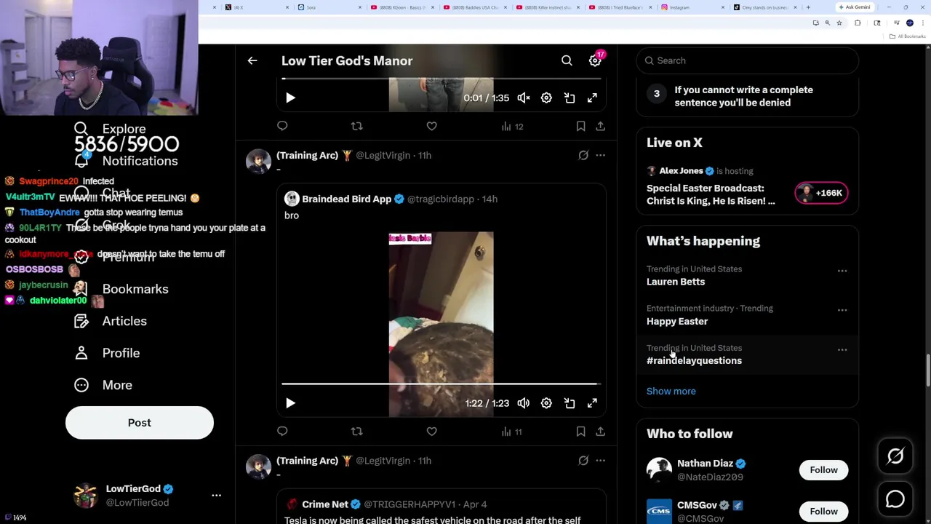Open Nathan Diaz profile avatar

659,470
